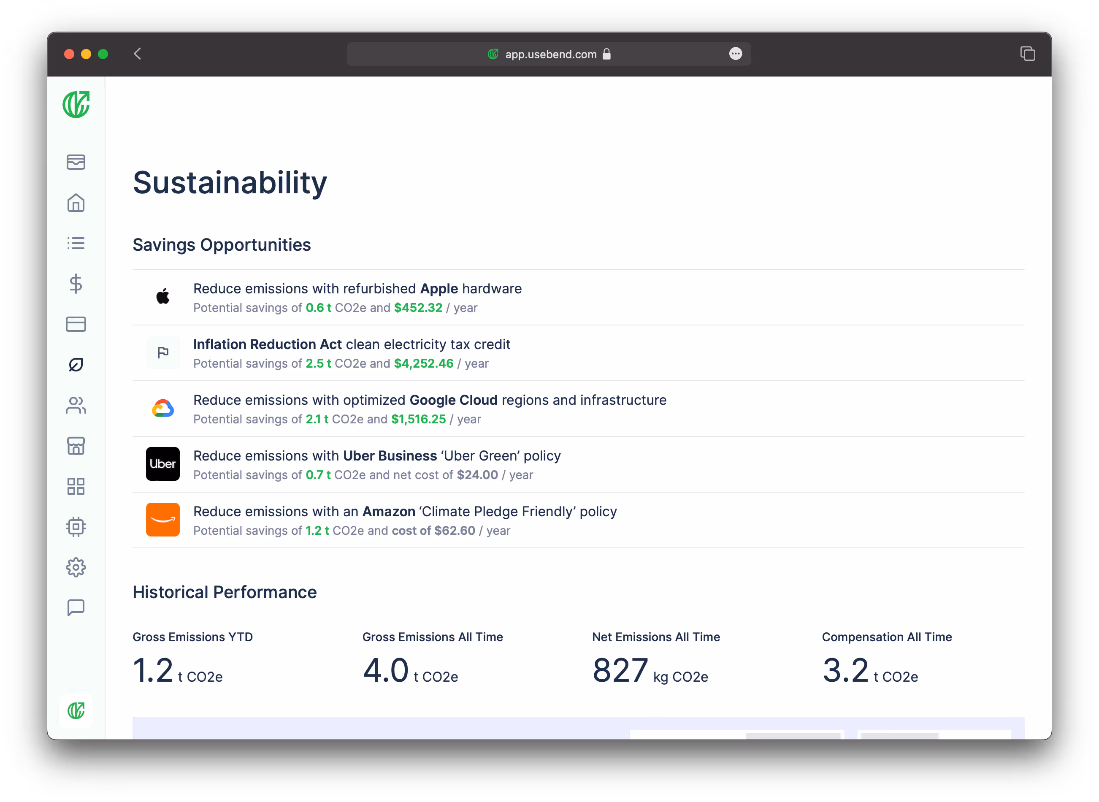Open the four-squares grid icon in sidebar
Screen dimensions: 1099x802
[76, 486]
